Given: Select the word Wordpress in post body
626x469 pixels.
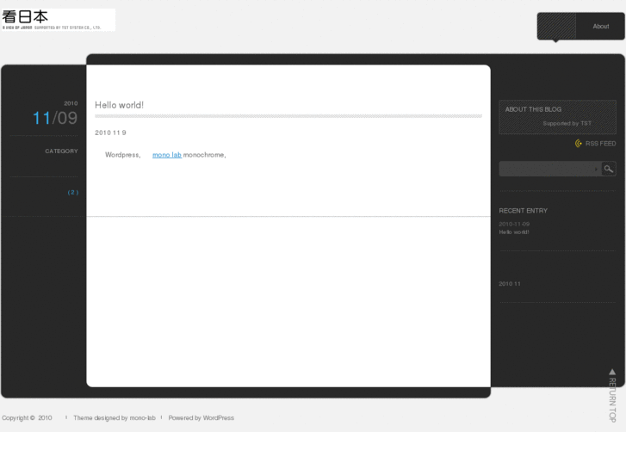Looking at the screenshot, I should 122,155.
